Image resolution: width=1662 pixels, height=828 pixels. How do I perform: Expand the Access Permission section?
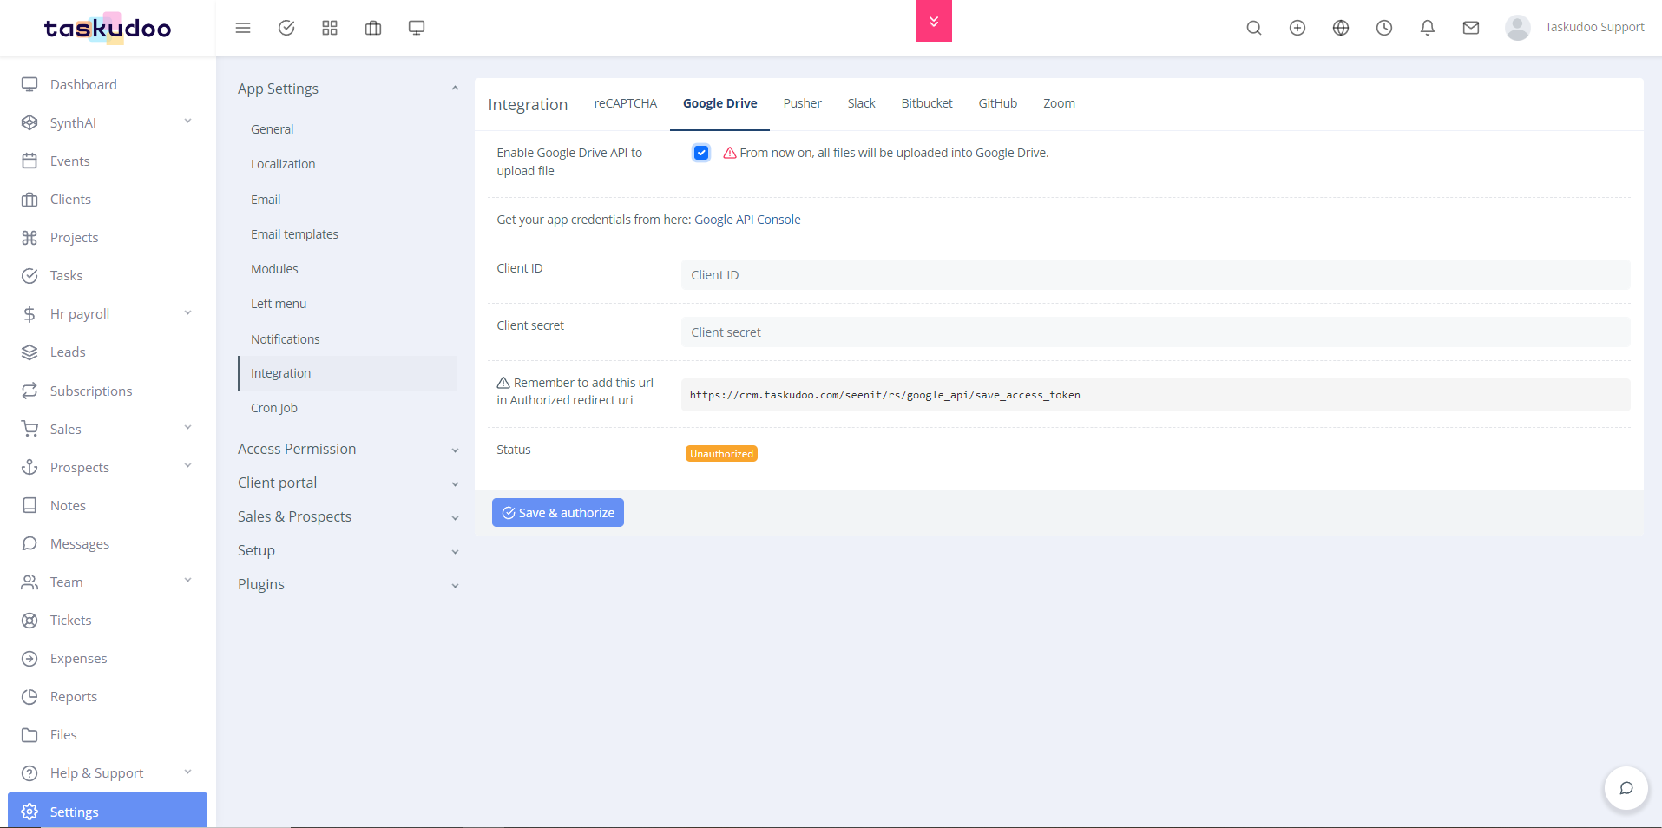[347, 449]
